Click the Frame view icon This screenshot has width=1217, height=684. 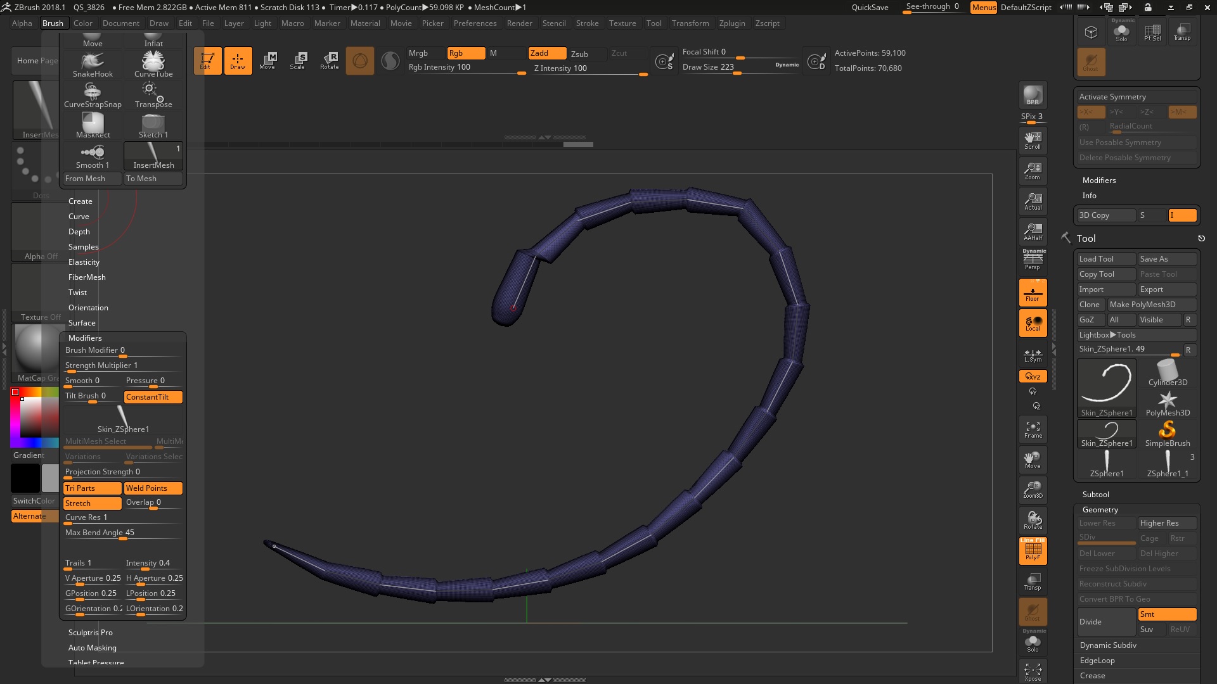[x=1033, y=429]
